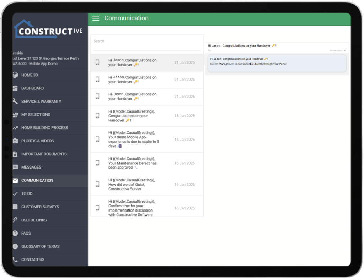
Task: Click the Useful Links chain icon
Action: click(x=15, y=220)
